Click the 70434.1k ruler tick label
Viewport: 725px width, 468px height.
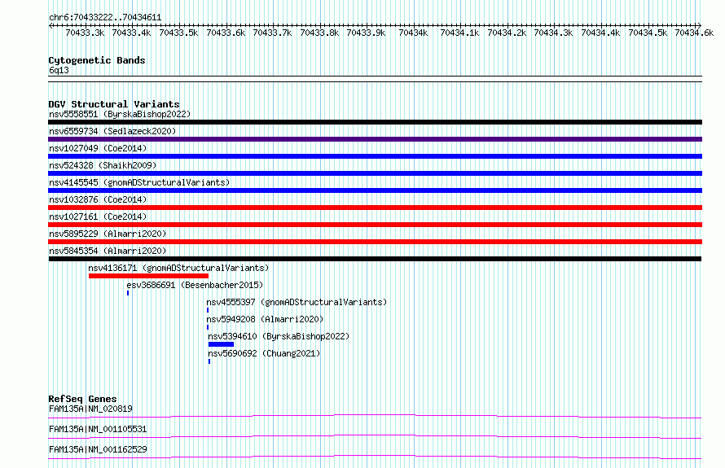(x=459, y=33)
